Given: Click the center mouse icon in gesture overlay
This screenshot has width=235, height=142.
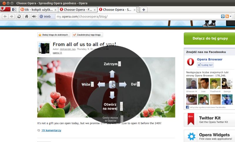Looking at the screenshot, I should click(112, 84).
